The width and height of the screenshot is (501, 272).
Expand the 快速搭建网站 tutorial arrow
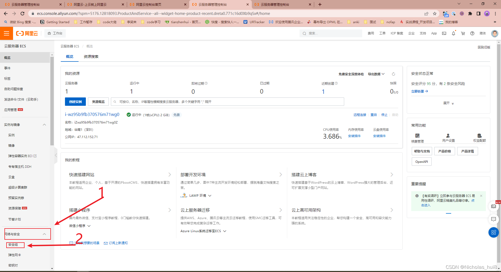tap(170, 175)
